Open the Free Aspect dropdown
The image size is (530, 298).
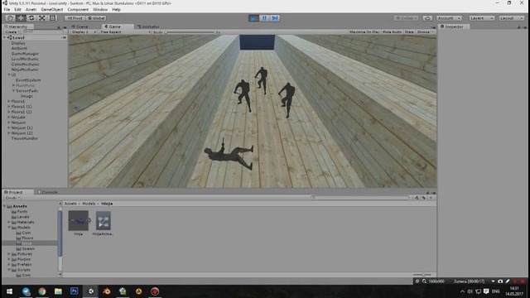point(125,31)
